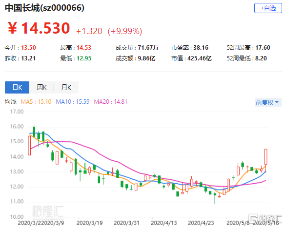The image size is (285, 227).
Task: Click the 最高 value 14.53
Action: click(84, 48)
